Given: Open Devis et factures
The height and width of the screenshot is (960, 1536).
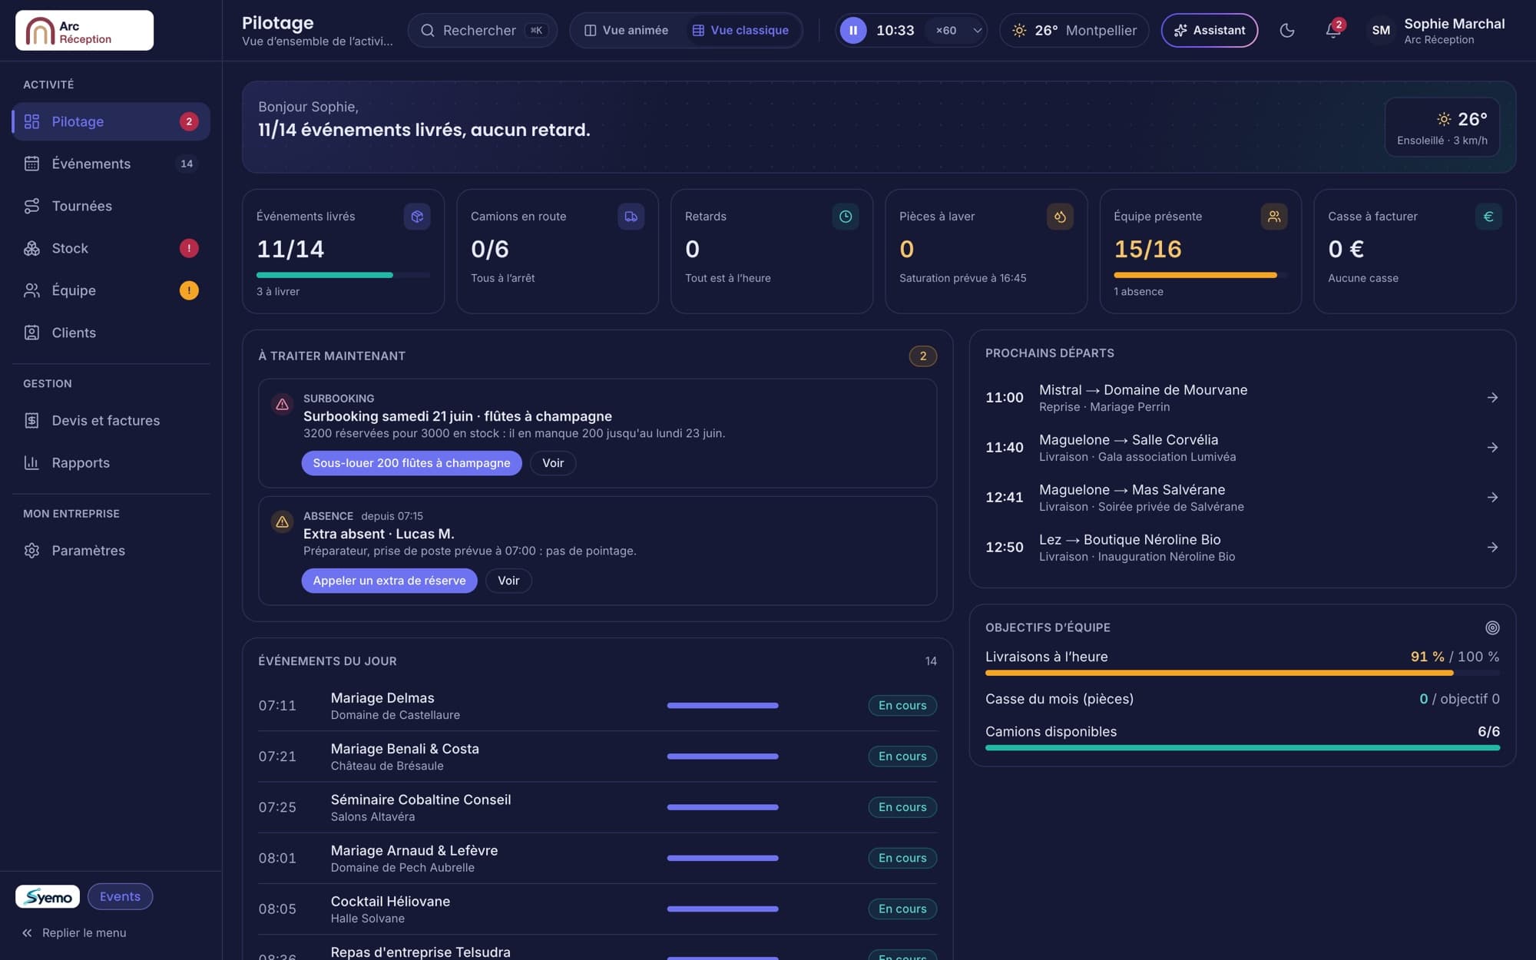Looking at the screenshot, I should (111, 420).
